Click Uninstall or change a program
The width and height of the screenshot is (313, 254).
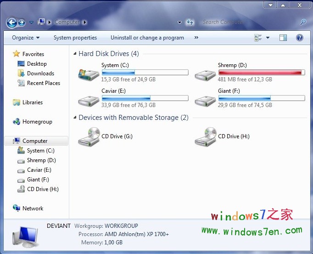147,38
